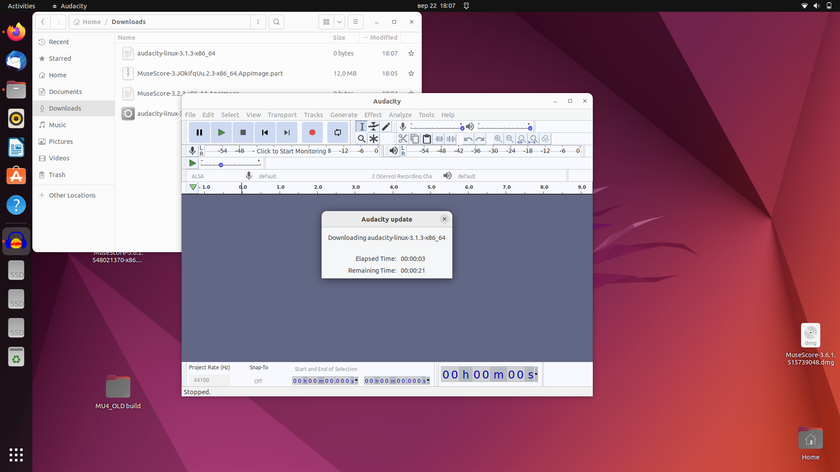840x472 pixels.
Task: Open Documents in the Files sidebar
Action: point(65,92)
